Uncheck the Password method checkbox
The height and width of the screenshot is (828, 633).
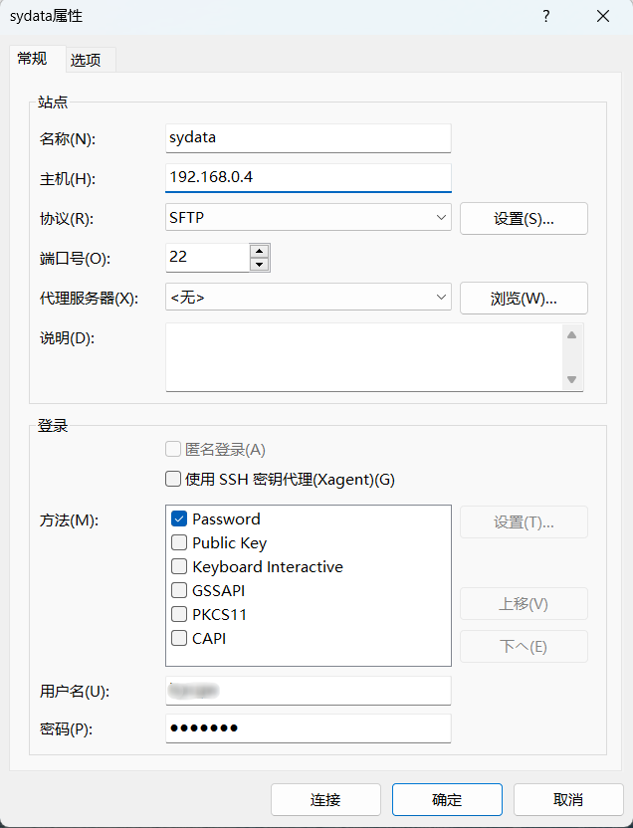179,519
